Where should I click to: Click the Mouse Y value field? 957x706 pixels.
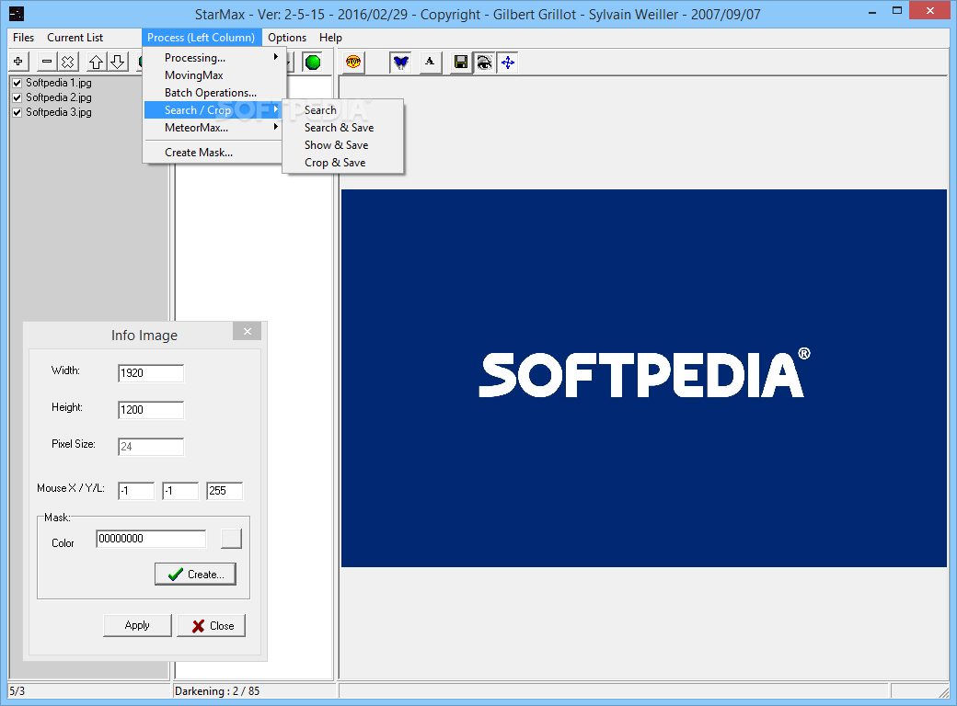(x=180, y=491)
